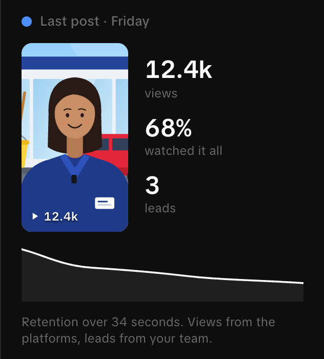Click the name badge icon on thumbnail

pyautogui.click(x=105, y=203)
